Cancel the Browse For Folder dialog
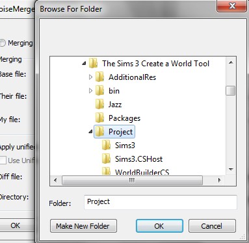The image size is (249, 243). 212,226
